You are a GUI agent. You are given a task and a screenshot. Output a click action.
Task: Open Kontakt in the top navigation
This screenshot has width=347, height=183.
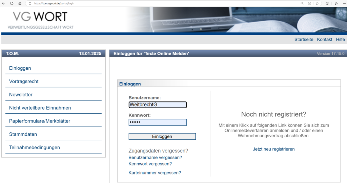coord(325,40)
